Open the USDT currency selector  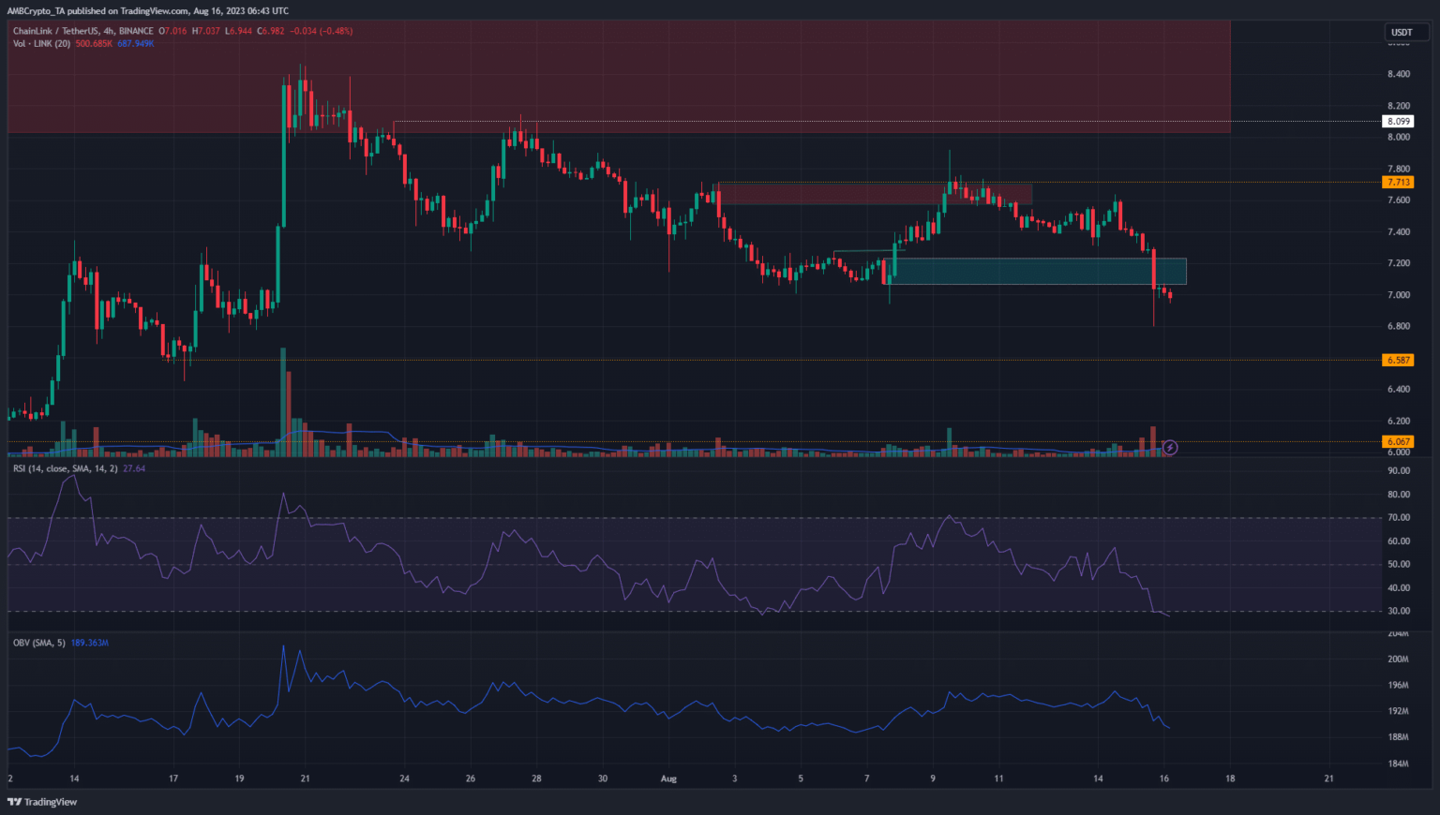coord(1402,32)
